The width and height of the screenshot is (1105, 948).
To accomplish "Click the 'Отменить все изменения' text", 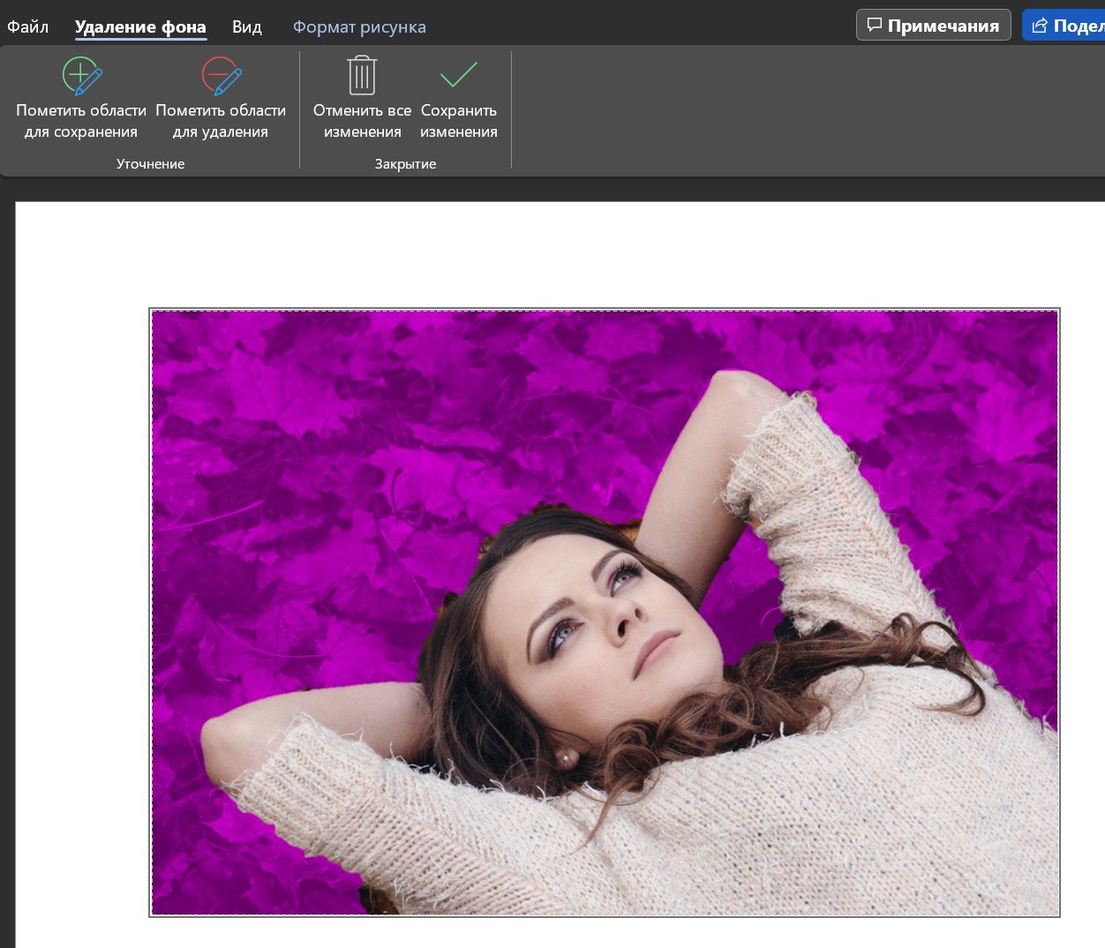I will [362, 121].
